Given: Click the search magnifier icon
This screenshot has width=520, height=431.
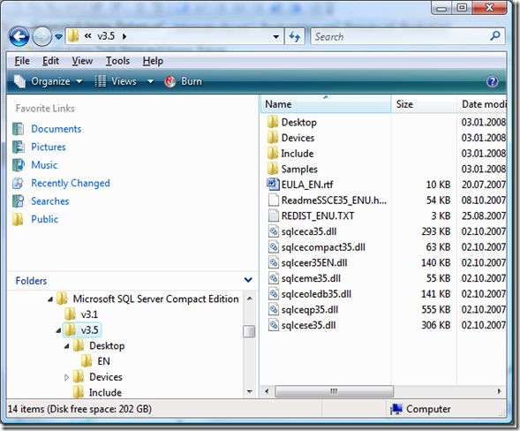Looking at the screenshot, I should tap(495, 35).
